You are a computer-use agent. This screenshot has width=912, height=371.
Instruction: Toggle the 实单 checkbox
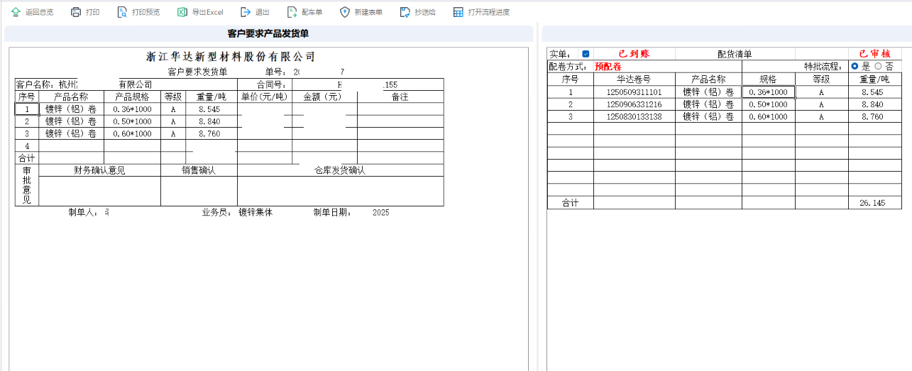click(586, 54)
